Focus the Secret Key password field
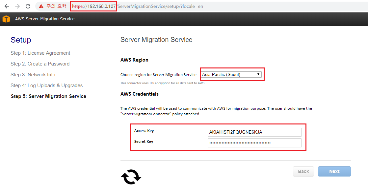This screenshot has height=188, width=368. point(254,143)
